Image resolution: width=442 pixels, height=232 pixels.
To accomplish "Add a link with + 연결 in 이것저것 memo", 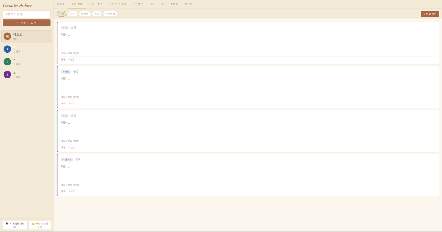I will coord(71,191).
